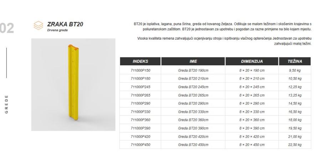The height and width of the screenshot is (161, 328).
Task: Click the GREDE vertical section label
Action: [6, 104]
